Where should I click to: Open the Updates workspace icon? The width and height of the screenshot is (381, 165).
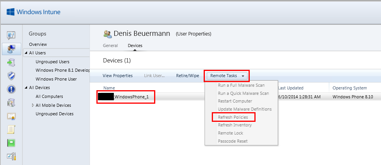click(11, 63)
